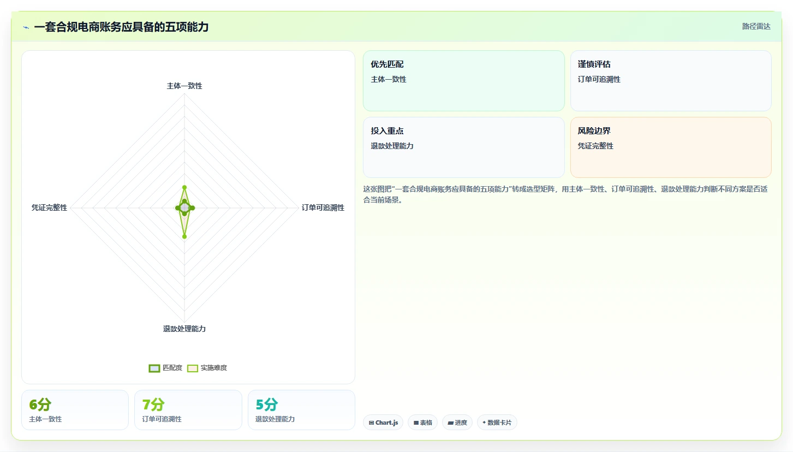Open the 投入重点 card

click(x=463, y=147)
